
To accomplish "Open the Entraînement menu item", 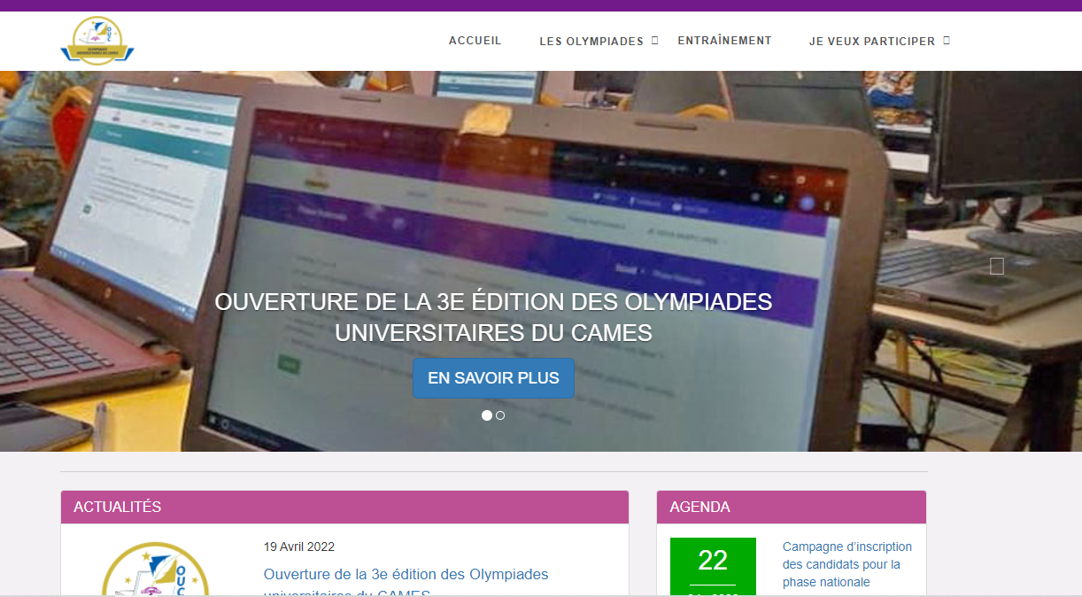I will pos(724,41).
